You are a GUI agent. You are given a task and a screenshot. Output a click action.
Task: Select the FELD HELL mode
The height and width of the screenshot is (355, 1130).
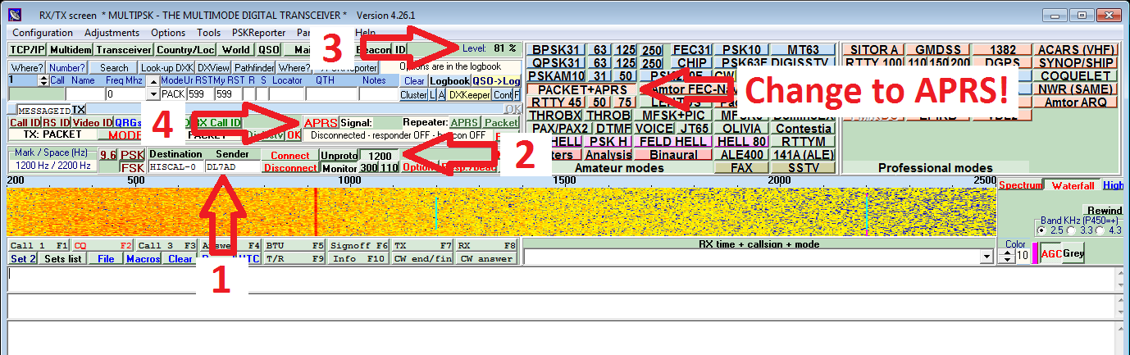click(672, 142)
